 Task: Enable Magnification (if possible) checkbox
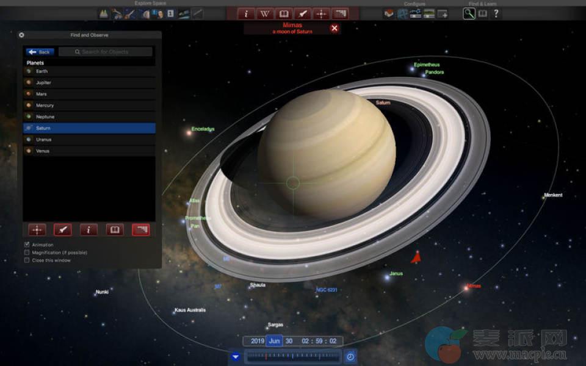click(27, 253)
